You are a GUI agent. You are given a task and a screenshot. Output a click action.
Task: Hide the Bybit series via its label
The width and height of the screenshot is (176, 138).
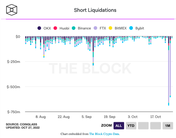click(x=140, y=28)
